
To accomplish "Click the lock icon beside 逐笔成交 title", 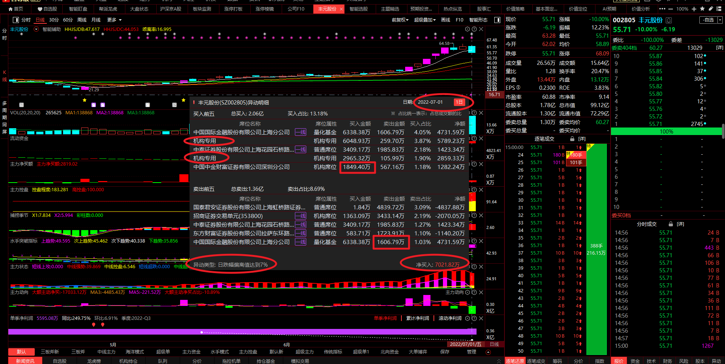I will (572, 139).
